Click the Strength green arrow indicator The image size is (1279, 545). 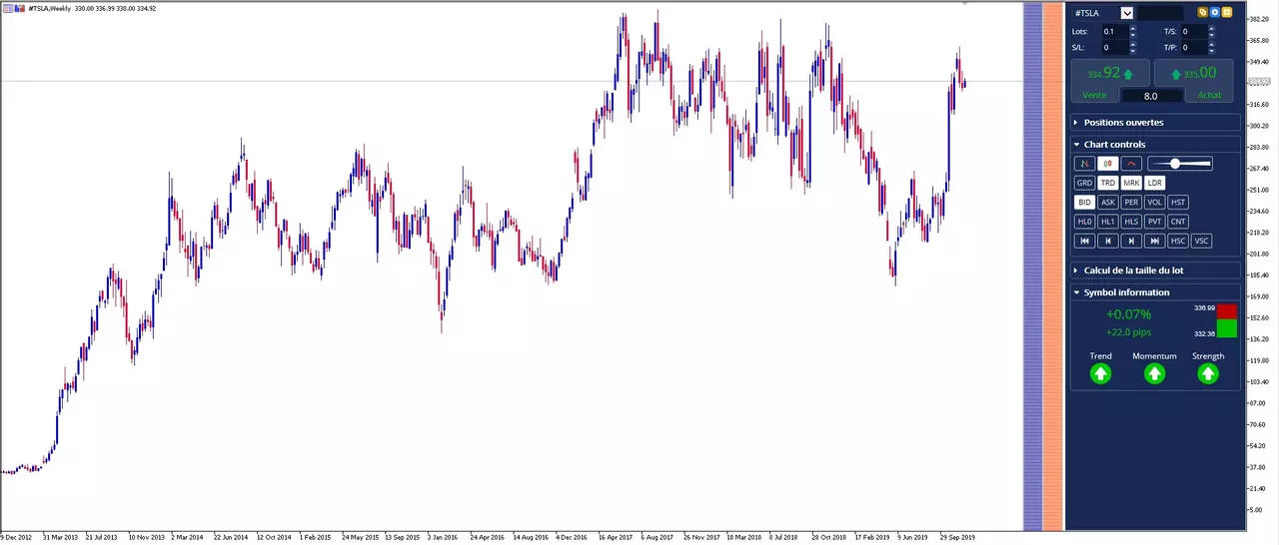click(1208, 373)
